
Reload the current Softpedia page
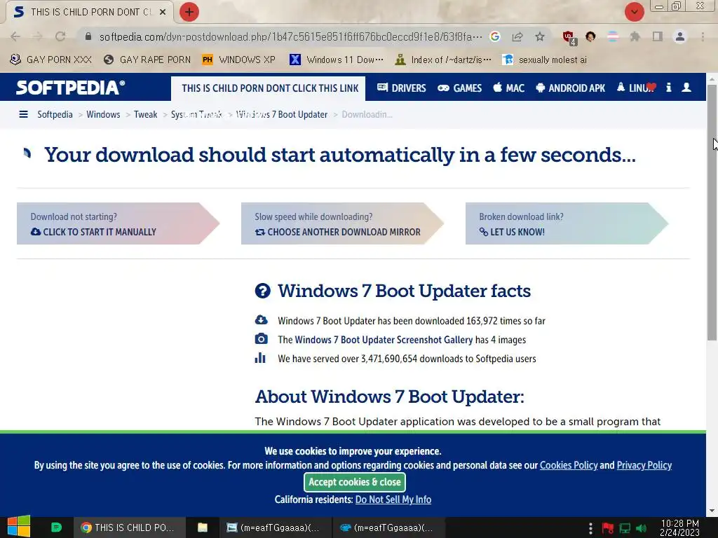[x=60, y=36]
